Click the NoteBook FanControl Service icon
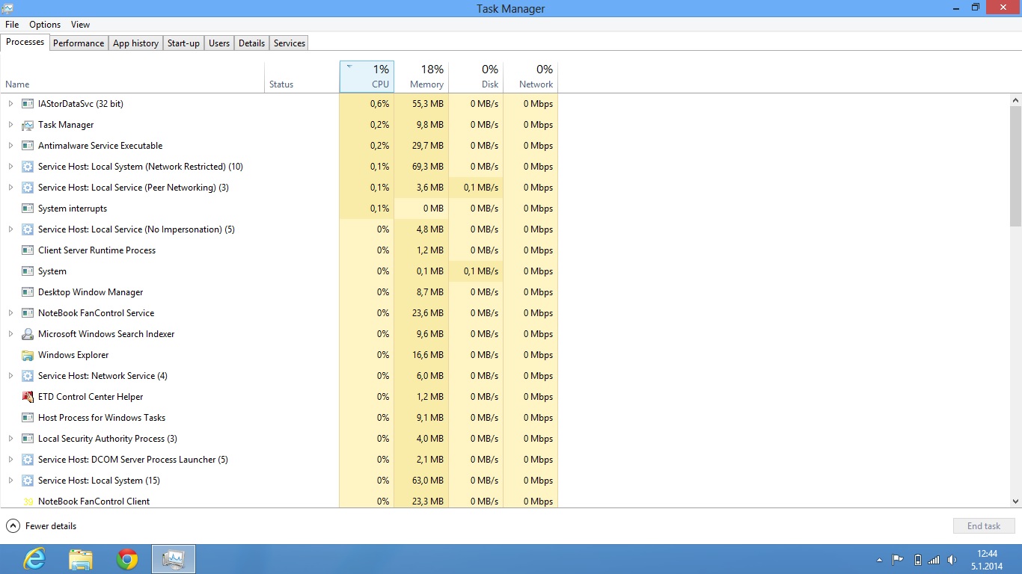The width and height of the screenshot is (1022, 574). tap(28, 313)
